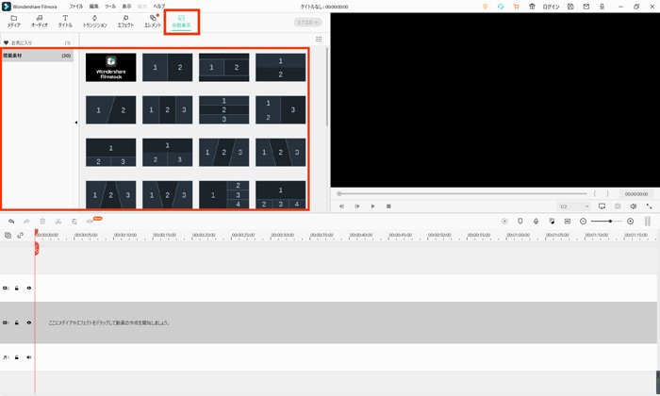Screen dimensions: 660x396
Task: Toggle the lock on video track 1
Action: click(17, 322)
